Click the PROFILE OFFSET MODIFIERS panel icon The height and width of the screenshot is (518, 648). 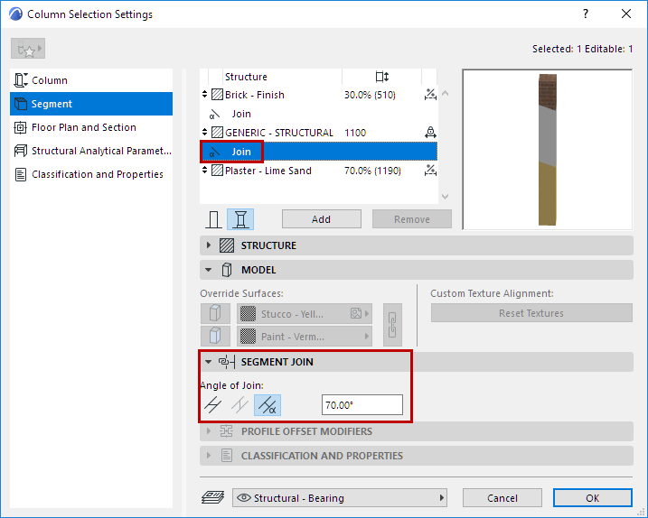(227, 431)
